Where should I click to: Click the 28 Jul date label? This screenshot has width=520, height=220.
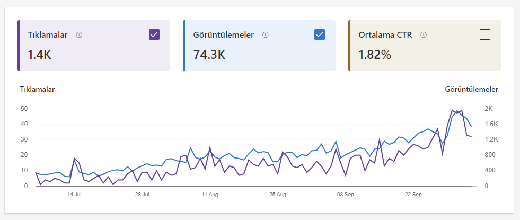coord(142,195)
